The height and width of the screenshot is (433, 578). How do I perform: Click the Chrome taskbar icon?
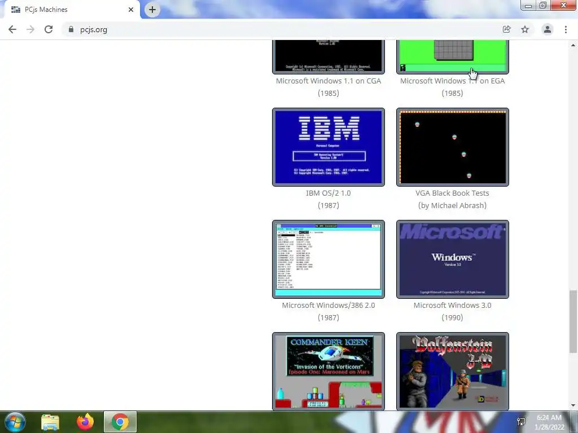coord(120,422)
